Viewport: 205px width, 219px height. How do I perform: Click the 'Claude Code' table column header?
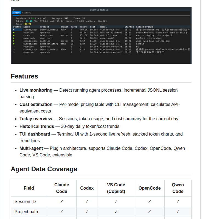61,188
